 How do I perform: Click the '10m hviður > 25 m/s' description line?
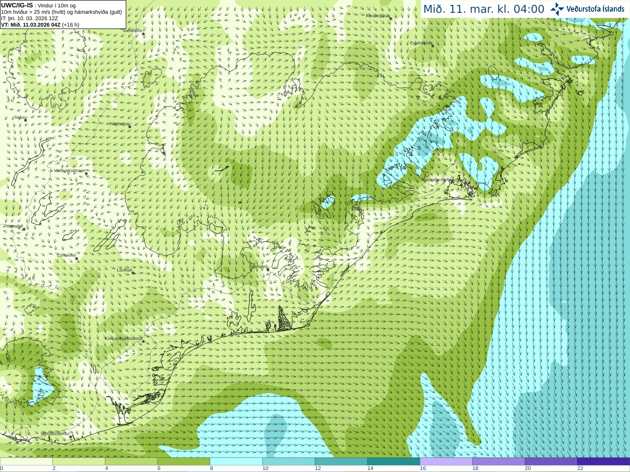point(62,12)
